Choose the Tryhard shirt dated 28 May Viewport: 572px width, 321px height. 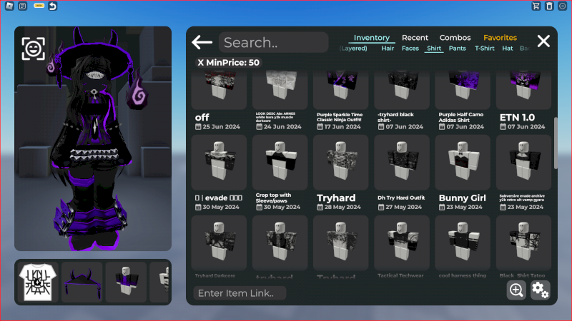point(341,163)
